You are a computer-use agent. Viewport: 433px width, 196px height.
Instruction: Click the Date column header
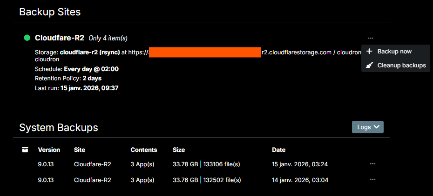278,150
